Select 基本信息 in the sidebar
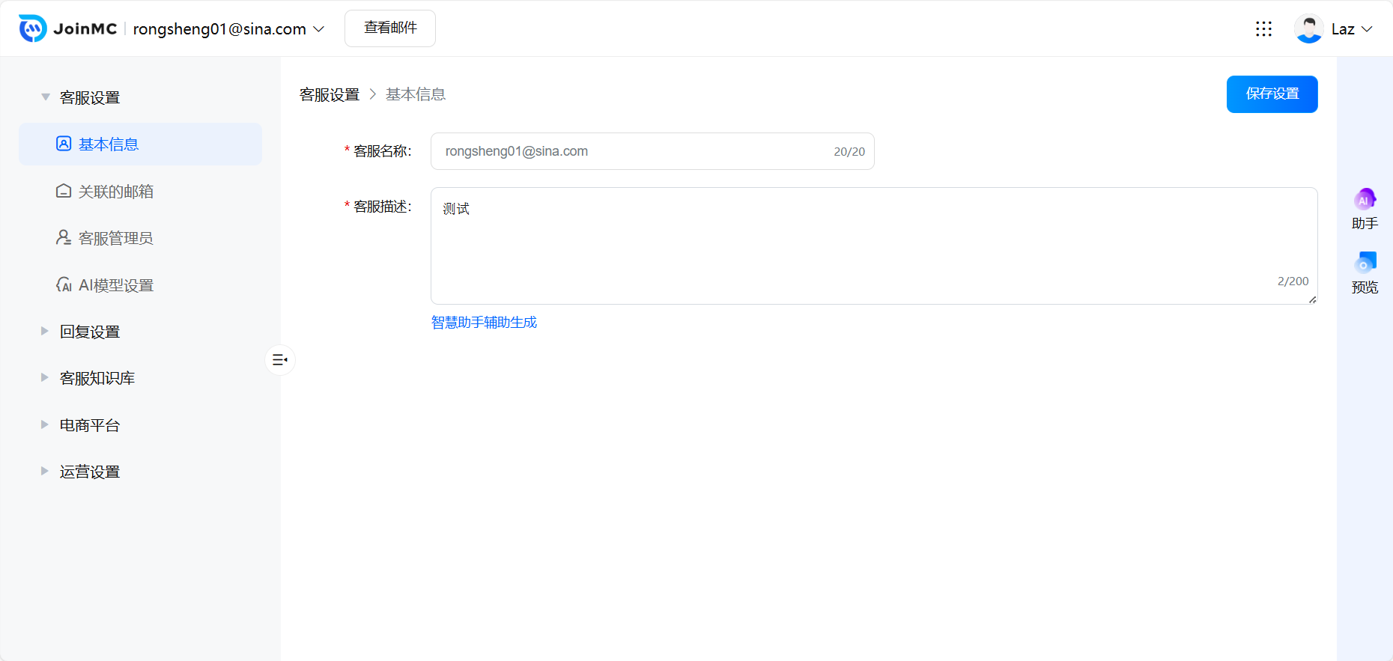This screenshot has width=1393, height=661. [x=109, y=144]
